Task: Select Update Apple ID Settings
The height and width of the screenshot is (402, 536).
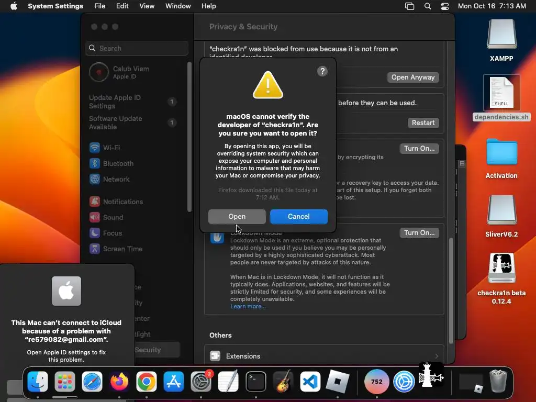Action: coord(132,102)
